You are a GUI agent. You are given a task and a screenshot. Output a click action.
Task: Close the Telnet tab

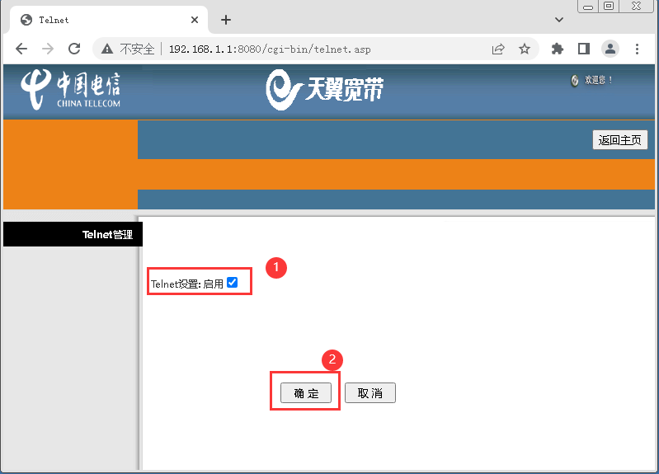click(195, 20)
